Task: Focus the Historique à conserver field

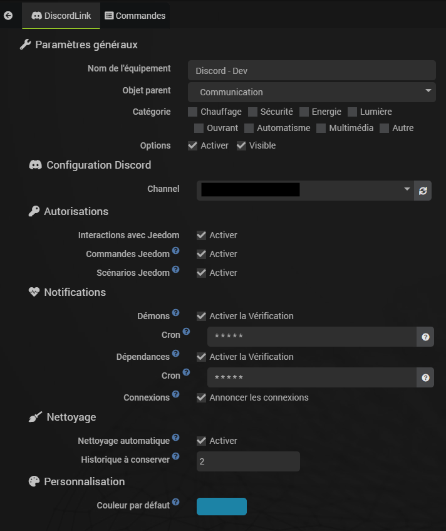Action: point(248,461)
